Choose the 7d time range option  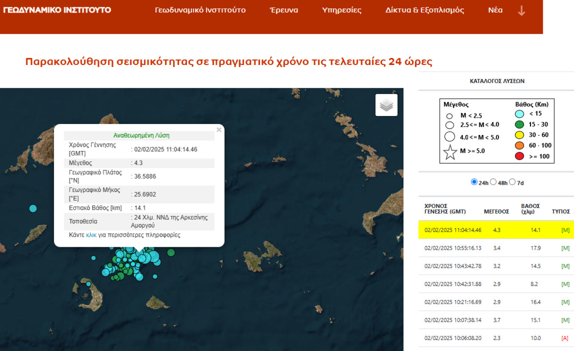click(512, 182)
